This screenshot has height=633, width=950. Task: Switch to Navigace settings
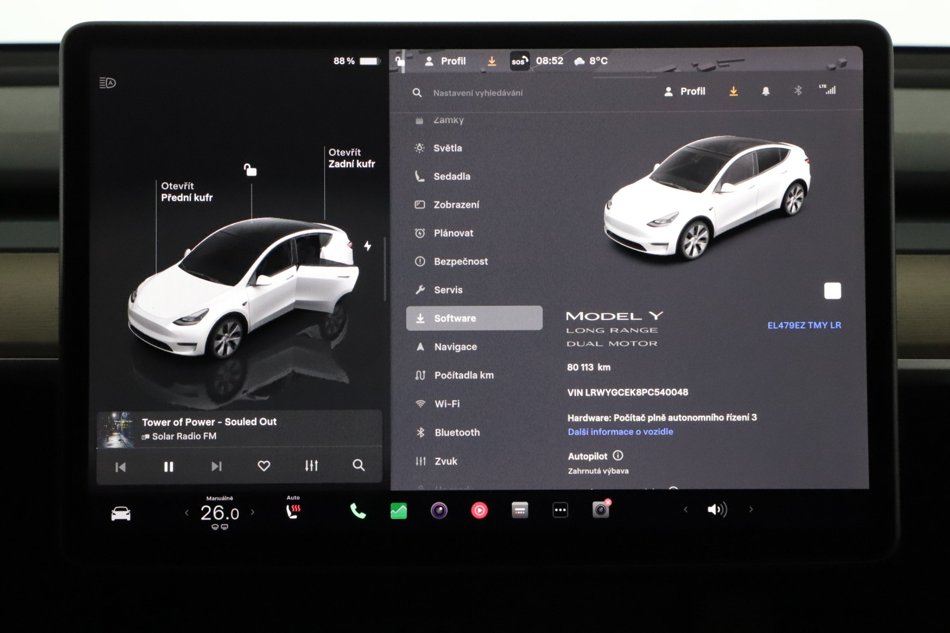(456, 346)
